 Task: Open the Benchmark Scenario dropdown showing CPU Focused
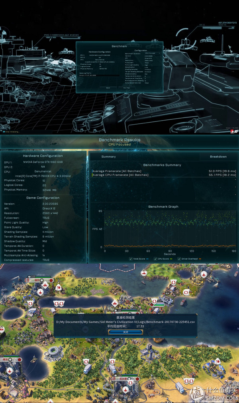tap(153, 54)
